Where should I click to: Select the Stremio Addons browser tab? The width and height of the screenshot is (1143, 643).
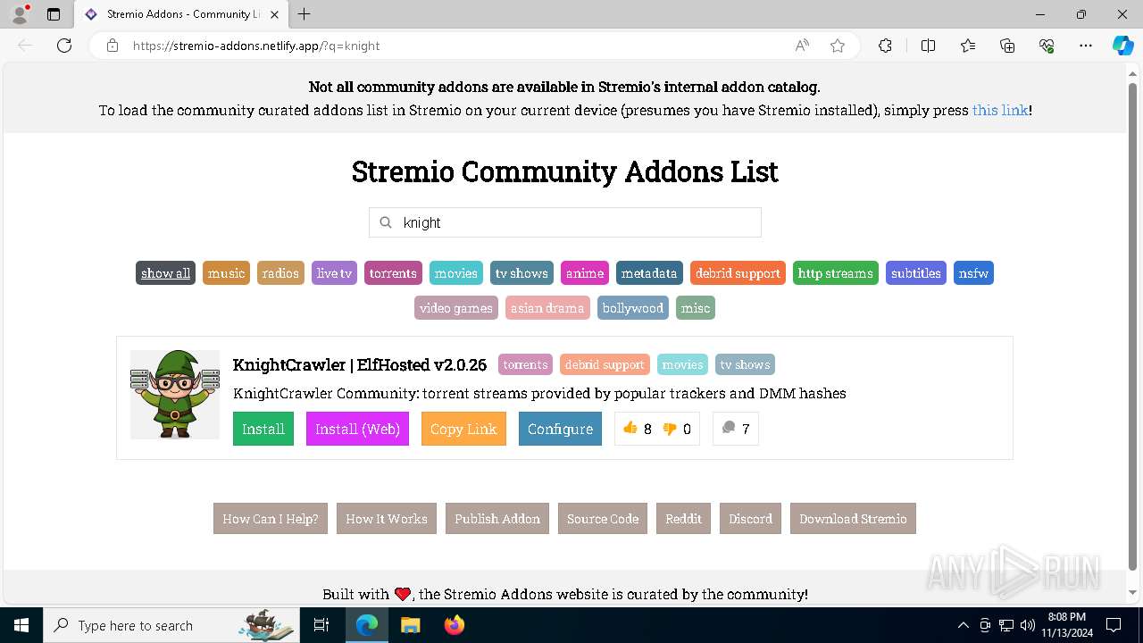182,14
